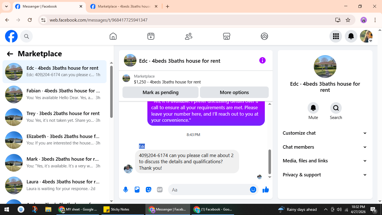Open Chrome's three-dot menu
The height and width of the screenshot is (215, 382).
[x=375, y=20]
